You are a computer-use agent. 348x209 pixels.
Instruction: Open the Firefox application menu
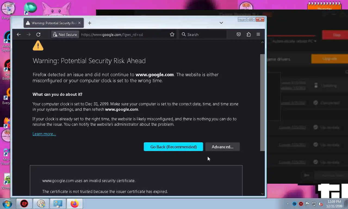[258, 35]
